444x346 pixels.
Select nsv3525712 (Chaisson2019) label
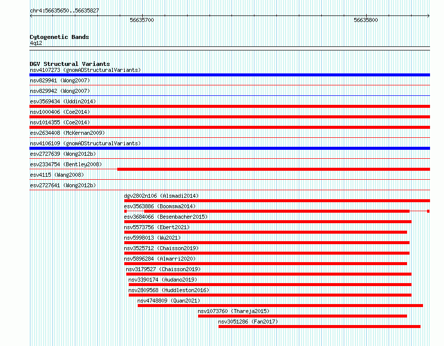162,248
